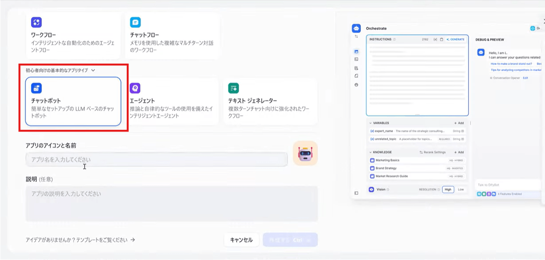This screenshot has width=545, height=260.
Task: Set resolution to High
Action: (448, 189)
